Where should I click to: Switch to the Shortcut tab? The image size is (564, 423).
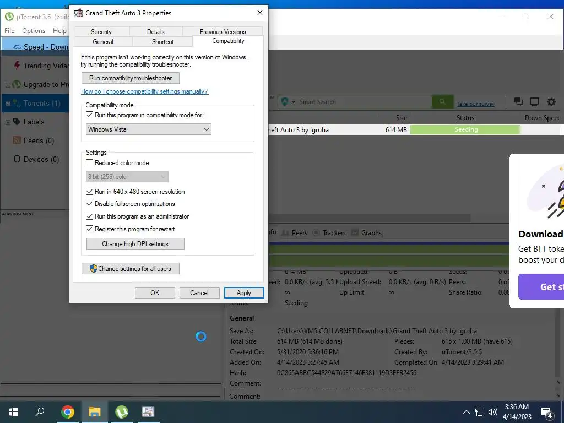pos(162,42)
